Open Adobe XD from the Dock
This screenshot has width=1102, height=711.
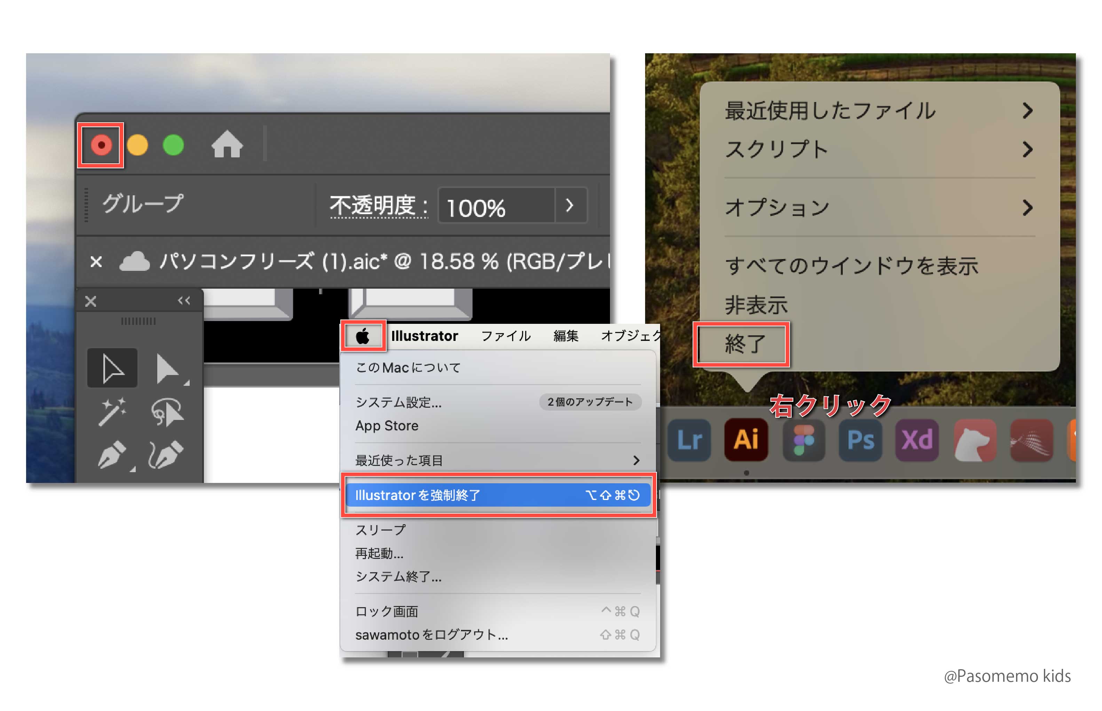pyautogui.click(x=917, y=439)
